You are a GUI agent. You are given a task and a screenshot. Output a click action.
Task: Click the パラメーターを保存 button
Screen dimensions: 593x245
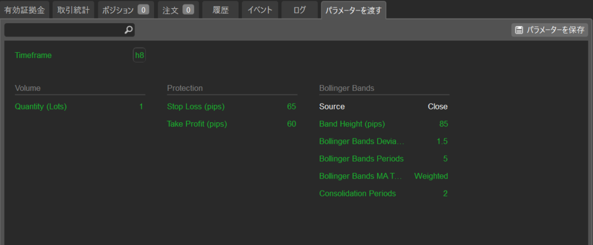[550, 30]
